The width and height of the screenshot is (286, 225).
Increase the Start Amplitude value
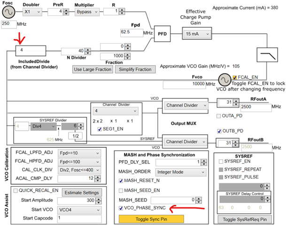99,199
